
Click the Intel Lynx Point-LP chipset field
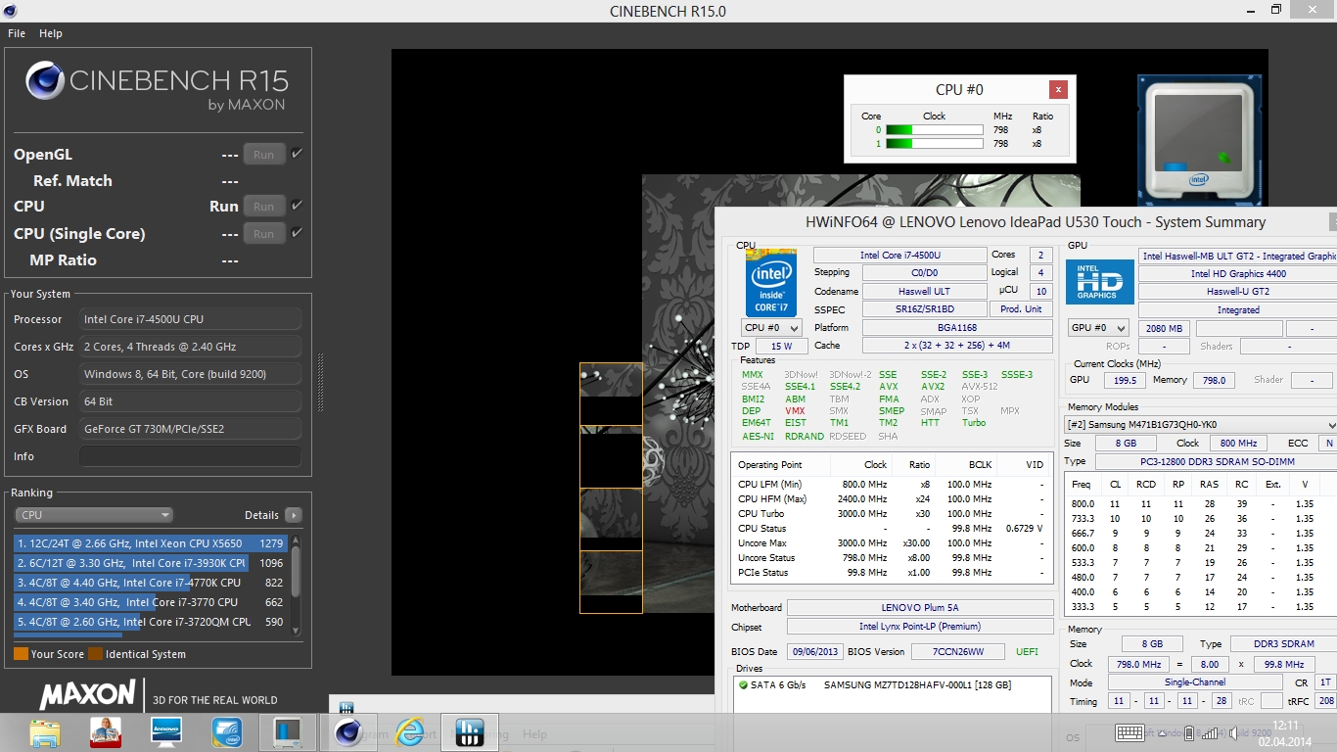[920, 627]
